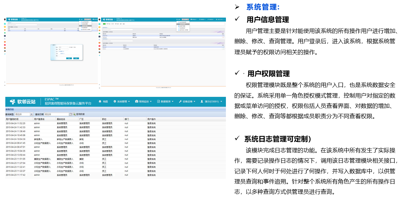Open the 设备运维 menu
The height and width of the screenshot is (201, 415).
coord(188,101)
